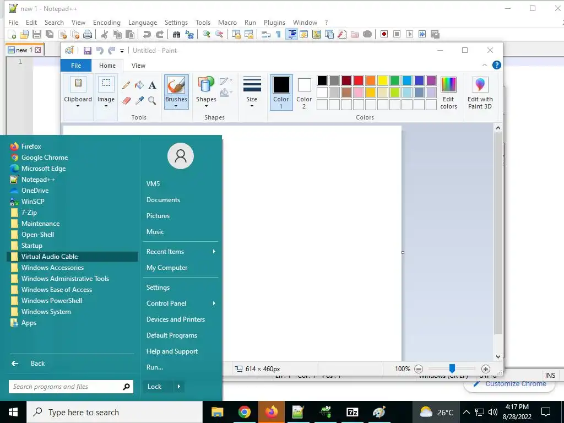Open 7-Zip from the taskbar

click(352, 412)
